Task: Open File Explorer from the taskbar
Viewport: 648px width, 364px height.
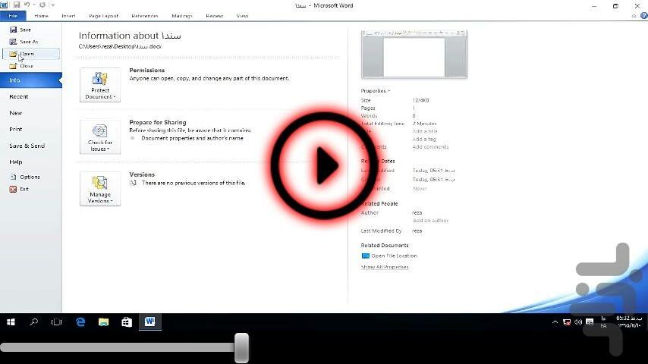Action: [103, 322]
